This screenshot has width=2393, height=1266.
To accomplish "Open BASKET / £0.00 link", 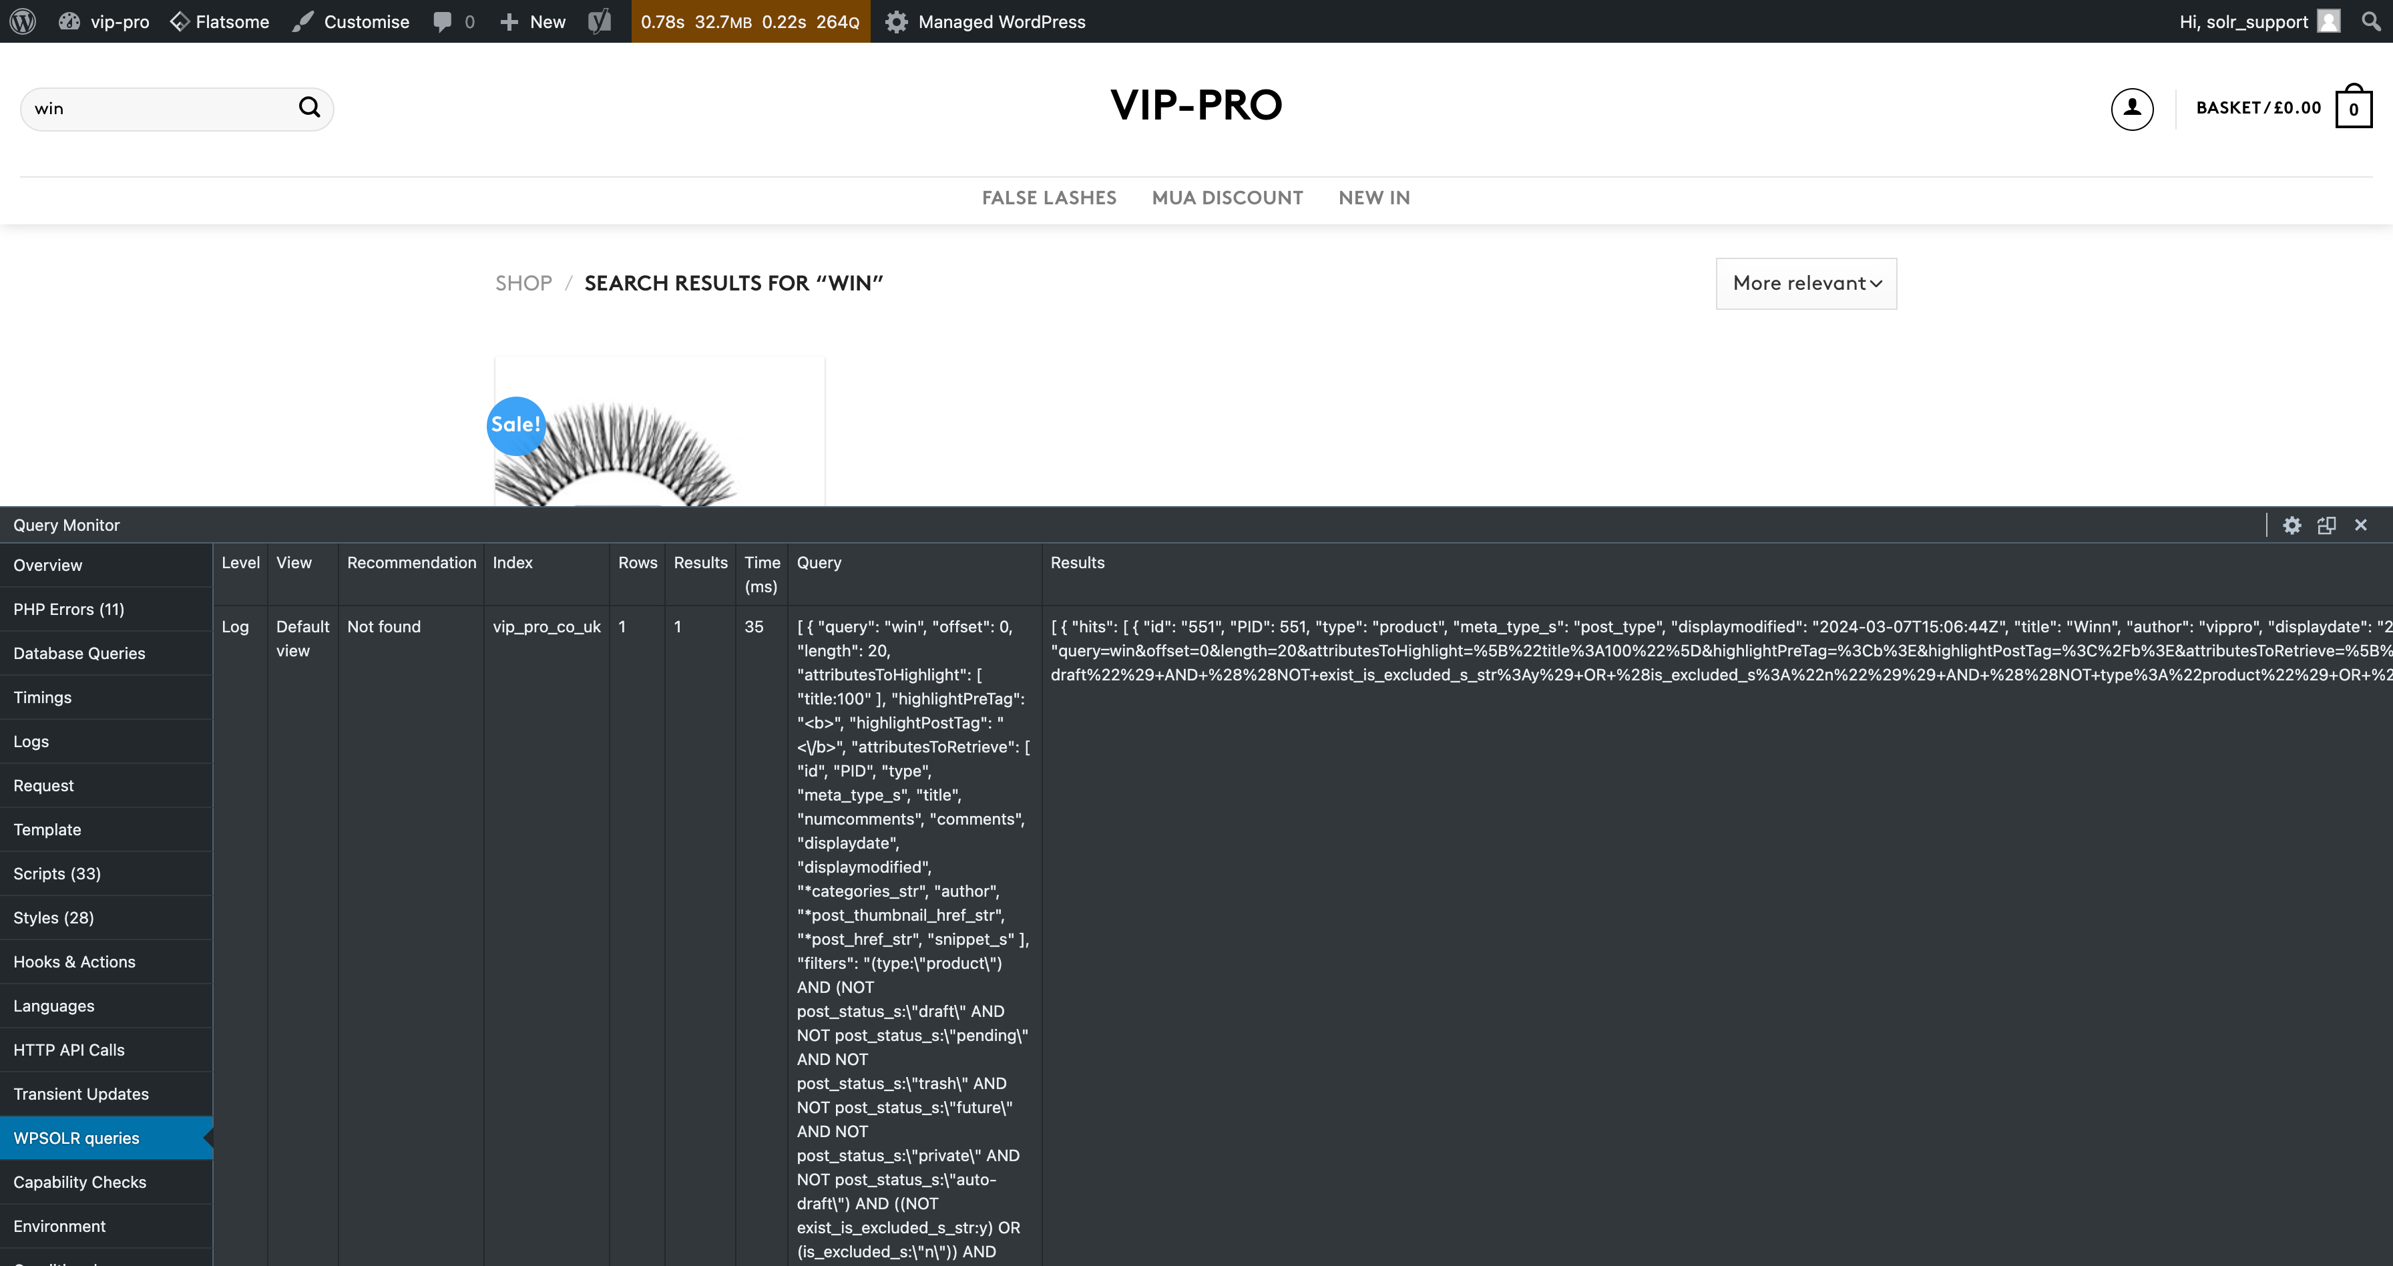I will (2258, 108).
